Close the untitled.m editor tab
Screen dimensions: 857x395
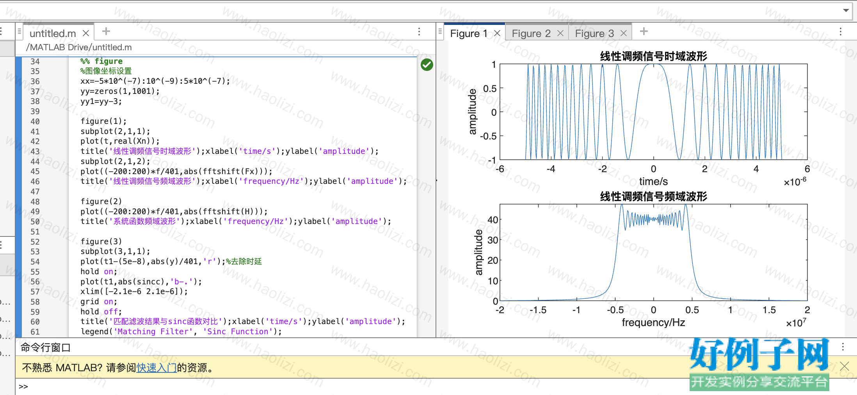(x=86, y=34)
